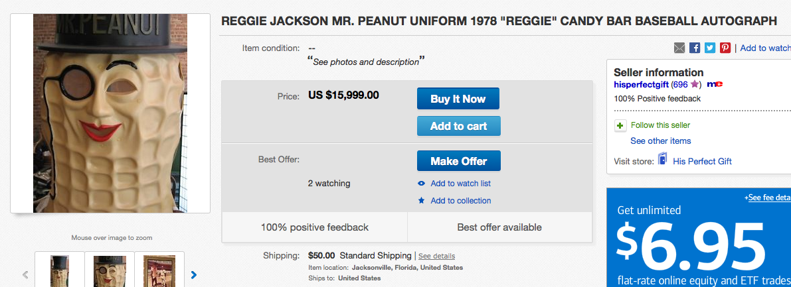
Task: Add the item to cart
Action: click(458, 126)
